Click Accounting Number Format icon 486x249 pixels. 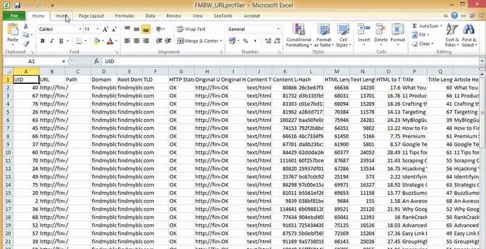point(232,41)
